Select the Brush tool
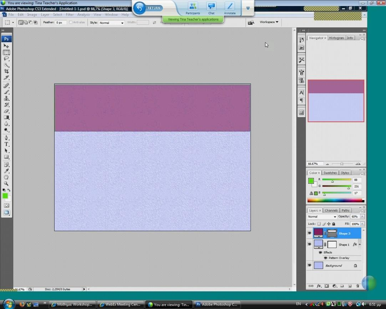The image size is (386, 309). [x=6, y=92]
